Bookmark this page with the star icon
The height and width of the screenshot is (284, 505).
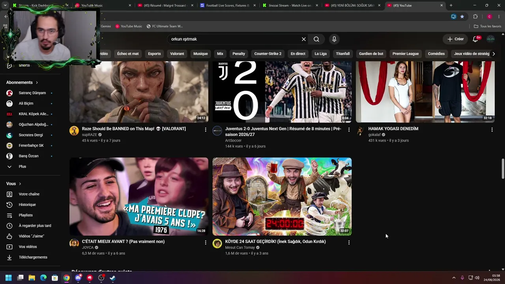click(462, 17)
